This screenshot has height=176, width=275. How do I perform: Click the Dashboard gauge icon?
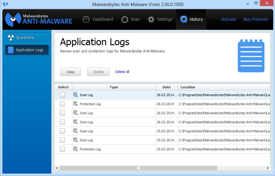(86, 19)
